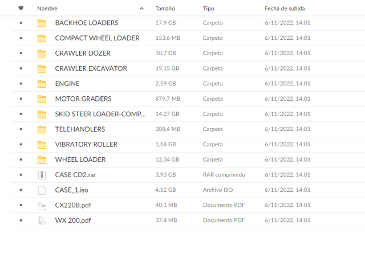Toggle favorite dot for COMPACT WHEEL LOADER
The height and width of the screenshot is (254, 365).
pos(21,38)
